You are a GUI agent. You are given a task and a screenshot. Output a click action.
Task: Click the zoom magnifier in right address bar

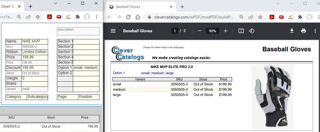[241, 17]
